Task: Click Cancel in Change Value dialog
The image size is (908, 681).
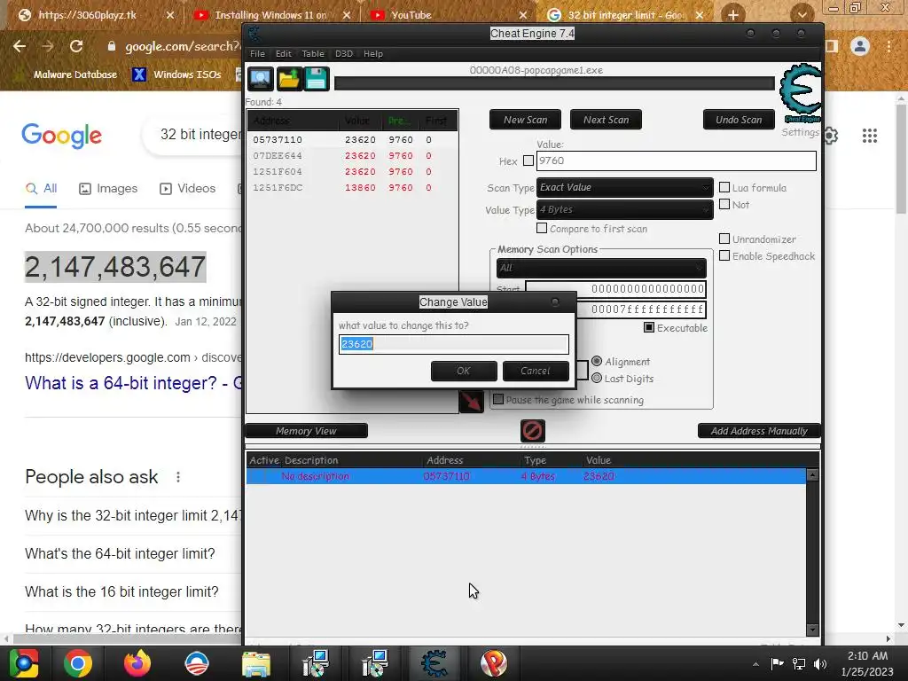Action: [536, 372]
